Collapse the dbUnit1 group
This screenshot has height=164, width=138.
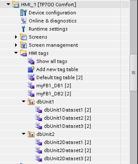pyautogui.click(x=24, y=101)
